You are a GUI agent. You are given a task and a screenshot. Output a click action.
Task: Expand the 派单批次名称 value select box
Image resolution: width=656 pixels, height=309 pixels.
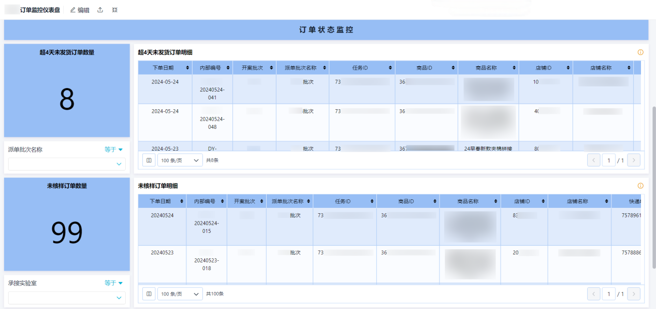pyautogui.click(x=67, y=165)
